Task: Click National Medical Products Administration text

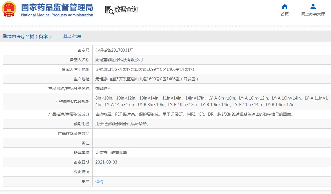Action: coord(57,15)
